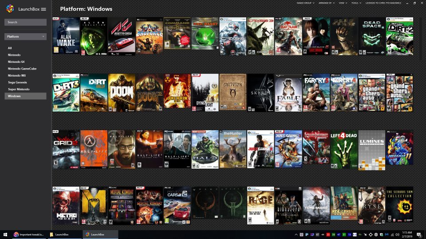Image resolution: width=426 pixels, height=239 pixels.
Task: Show hidden system tray icons
Action: [296, 235]
